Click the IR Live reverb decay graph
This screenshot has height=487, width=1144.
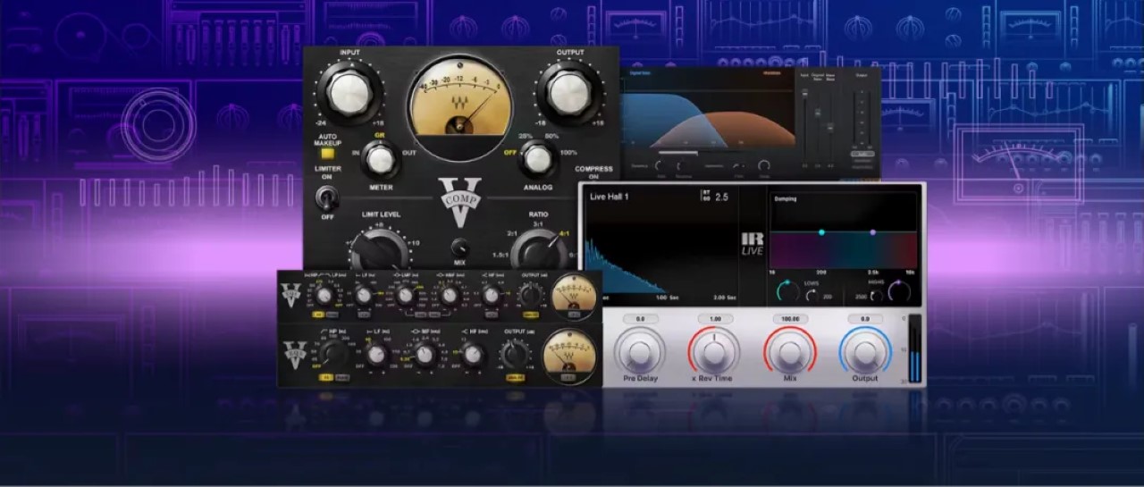tap(662, 251)
